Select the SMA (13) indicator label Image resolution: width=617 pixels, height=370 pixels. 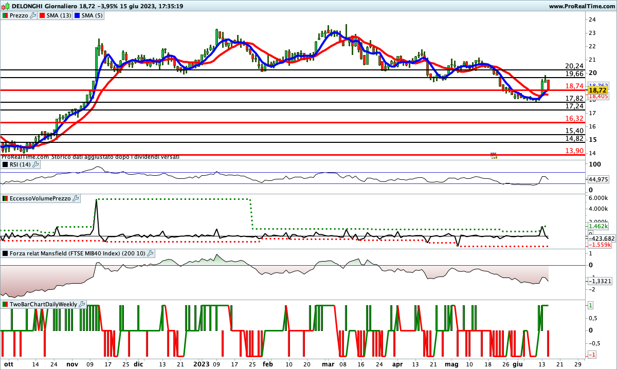click(59, 15)
